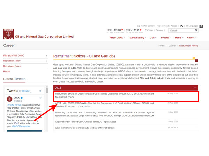Expand Recruitment Policy chevron

click(x=46, y=61)
